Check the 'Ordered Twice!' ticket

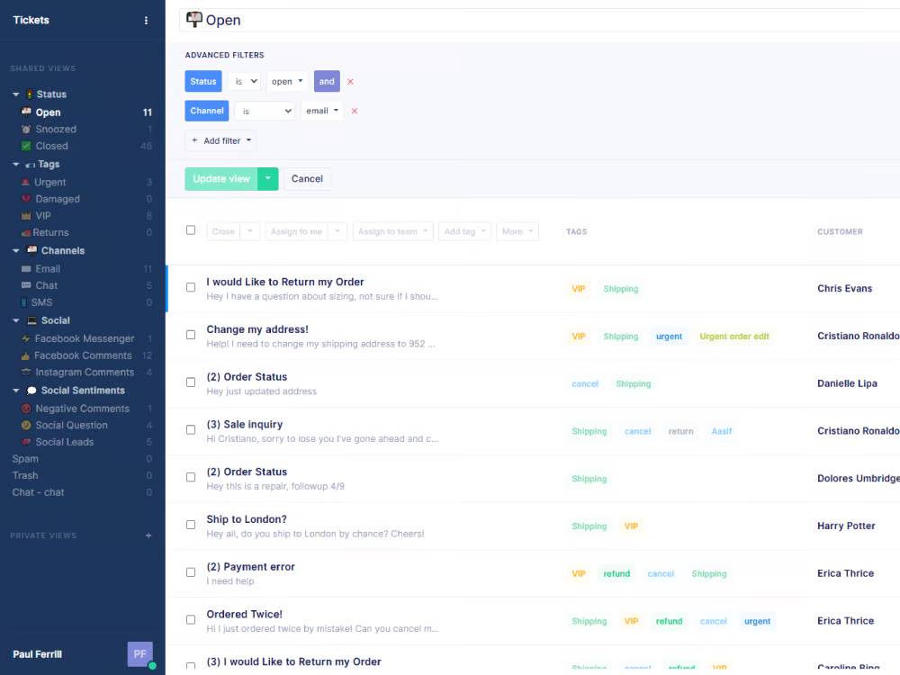(x=191, y=620)
